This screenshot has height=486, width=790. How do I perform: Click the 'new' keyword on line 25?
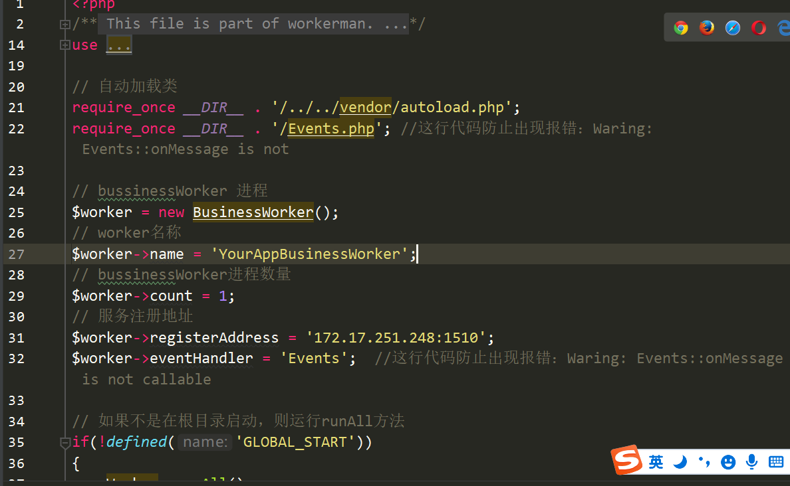pos(172,212)
